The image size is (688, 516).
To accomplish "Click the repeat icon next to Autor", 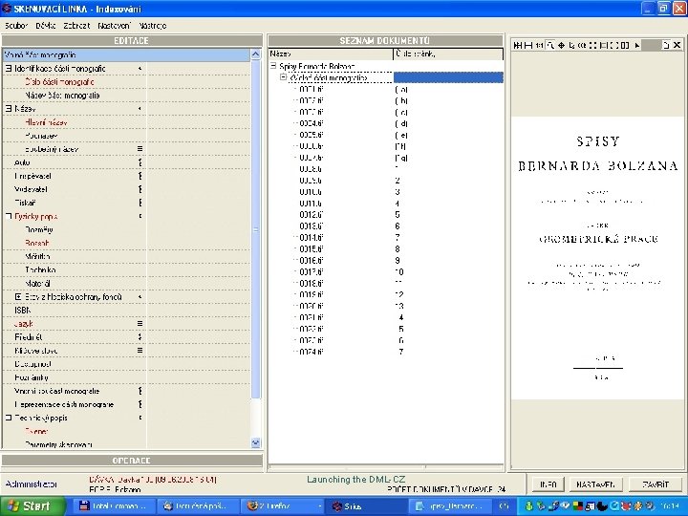I will tap(140, 162).
